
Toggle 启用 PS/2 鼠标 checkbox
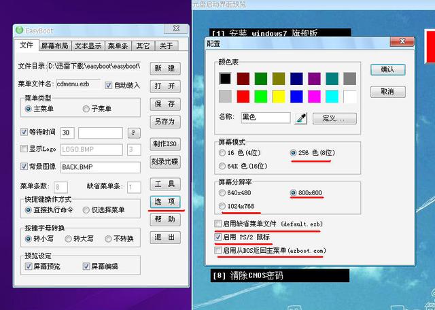tap(218, 237)
